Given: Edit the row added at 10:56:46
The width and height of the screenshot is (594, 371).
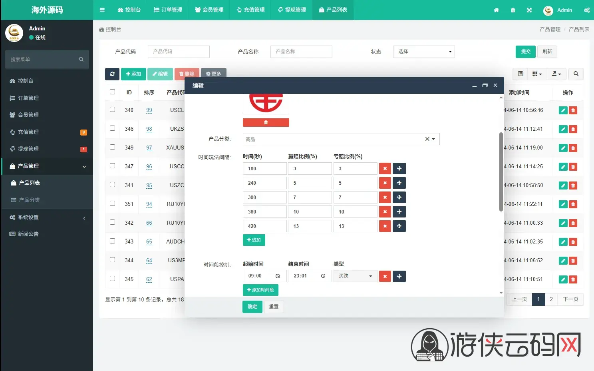Looking at the screenshot, I should pyautogui.click(x=563, y=110).
